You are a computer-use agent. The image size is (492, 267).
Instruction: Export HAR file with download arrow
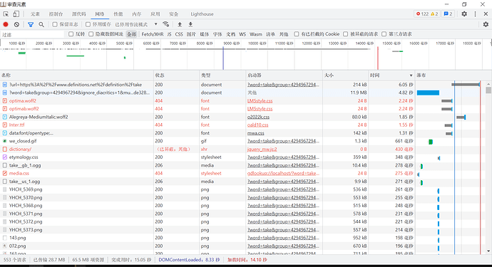point(190,24)
